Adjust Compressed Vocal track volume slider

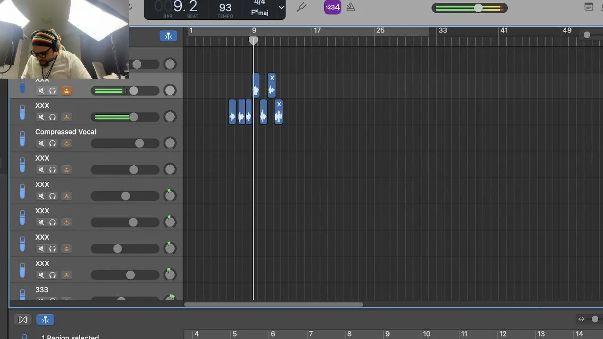(x=125, y=143)
